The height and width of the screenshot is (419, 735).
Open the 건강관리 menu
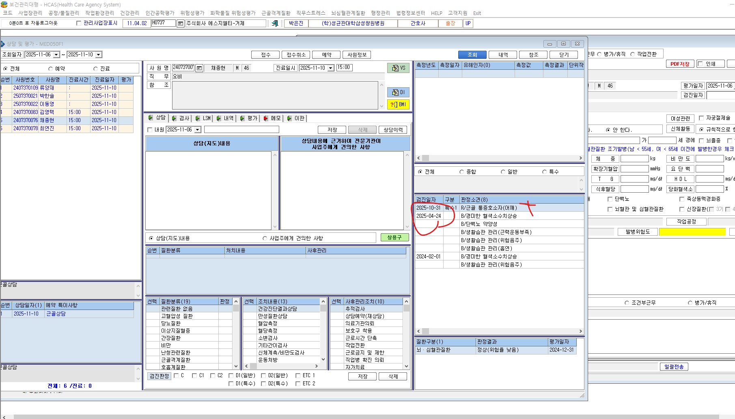130,13
